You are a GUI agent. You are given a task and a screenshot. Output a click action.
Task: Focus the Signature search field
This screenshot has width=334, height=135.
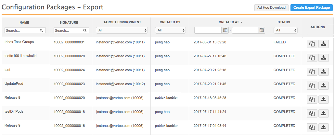point(68,30)
